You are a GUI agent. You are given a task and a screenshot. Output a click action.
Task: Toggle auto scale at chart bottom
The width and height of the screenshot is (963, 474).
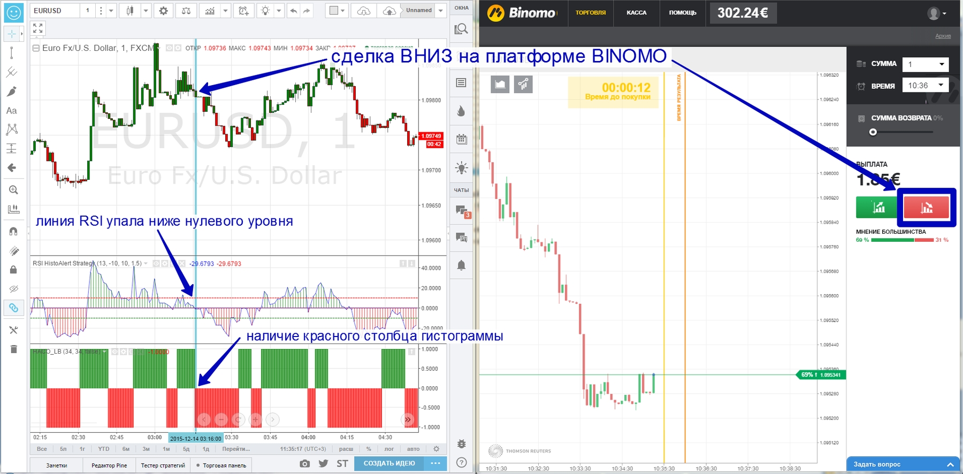pyautogui.click(x=413, y=449)
